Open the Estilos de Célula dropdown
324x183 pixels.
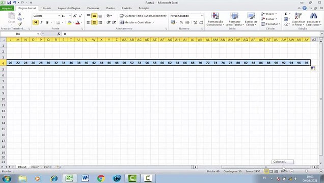[x=251, y=19]
